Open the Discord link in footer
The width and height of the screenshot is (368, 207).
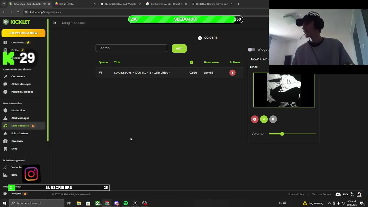tap(338, 194)
